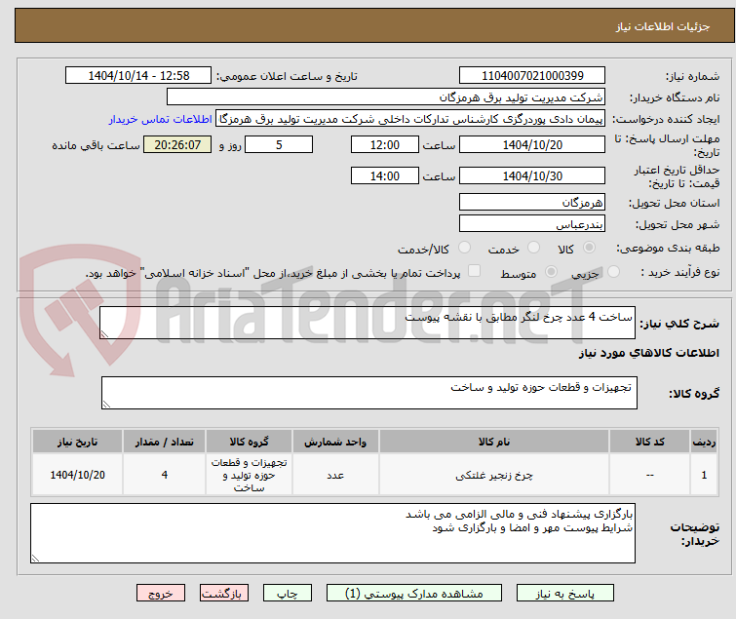Click the delivery city field بندرعباس

click(x=532, y=224)
